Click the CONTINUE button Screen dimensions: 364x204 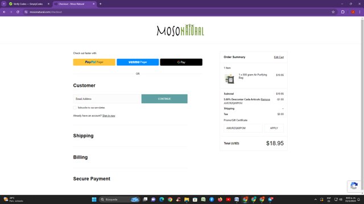[164, 99]
